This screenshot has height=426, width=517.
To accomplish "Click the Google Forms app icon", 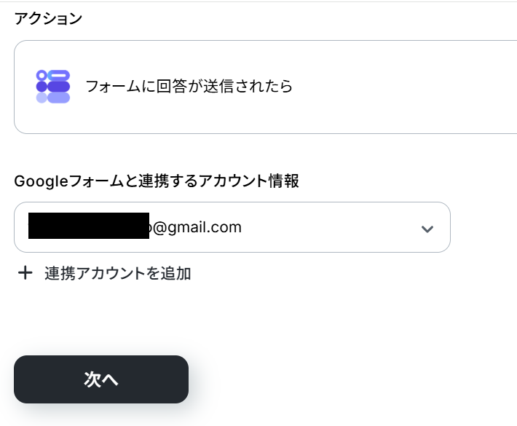I will point(52,87).
